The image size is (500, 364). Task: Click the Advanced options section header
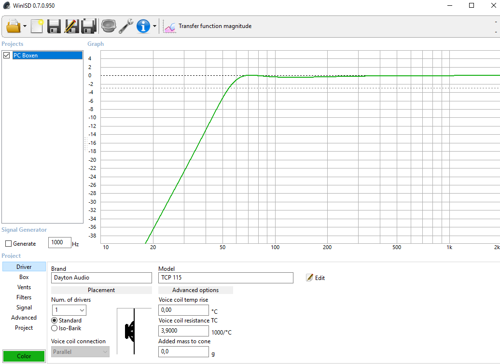(195, 290)
